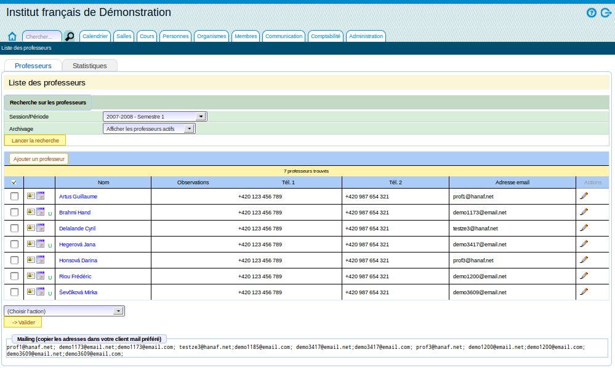Edit Riou Frédéric with the pencil icon
The image size is (615, 368).
pyautogui.click(x=584, y=276)
